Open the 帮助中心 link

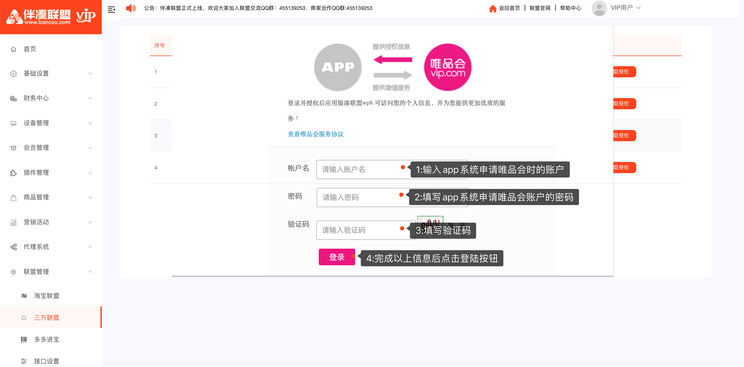570,8
